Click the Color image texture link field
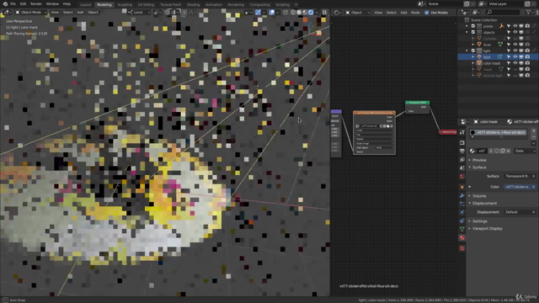 point(520,187)
